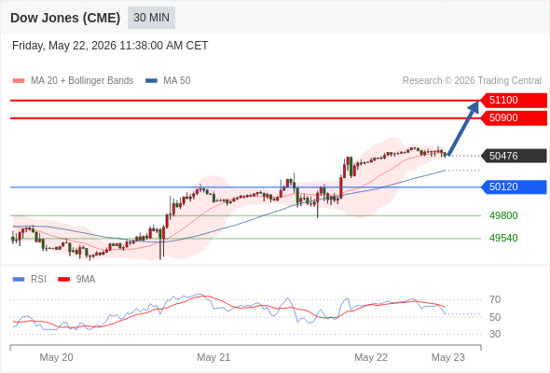The height and width of the screenshot is (373, 550).
Task: Click the red 50900 resistance label
Action: (514, 117)
